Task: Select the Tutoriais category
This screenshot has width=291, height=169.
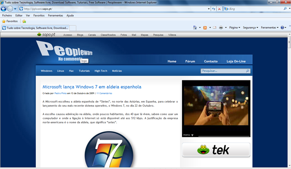Action: point(84,71)
